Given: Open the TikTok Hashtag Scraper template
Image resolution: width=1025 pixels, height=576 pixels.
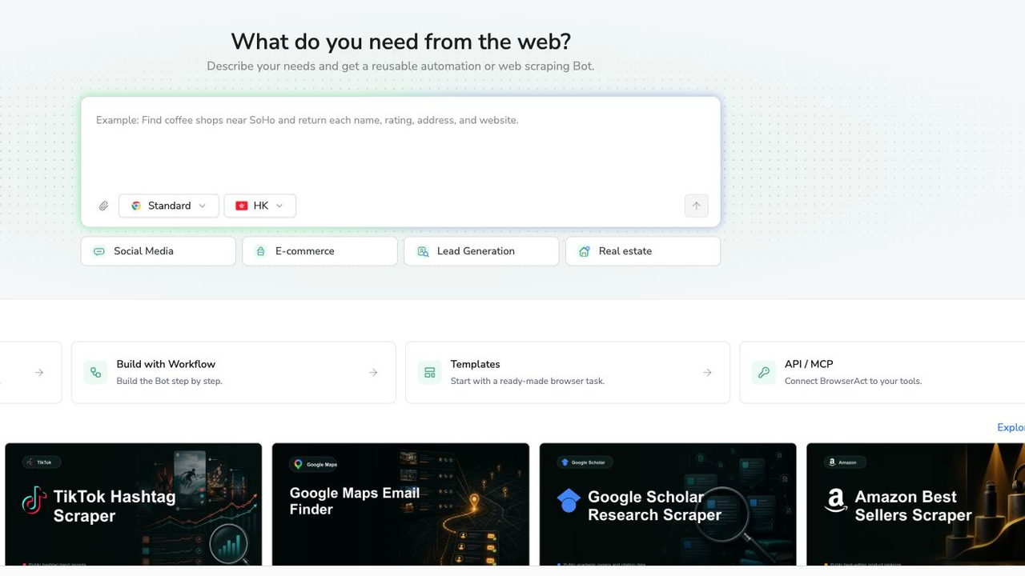Looking at the screenshot, I should 134,504.
